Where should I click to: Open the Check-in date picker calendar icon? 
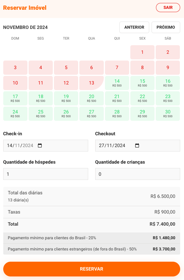[x=40, y=146]
